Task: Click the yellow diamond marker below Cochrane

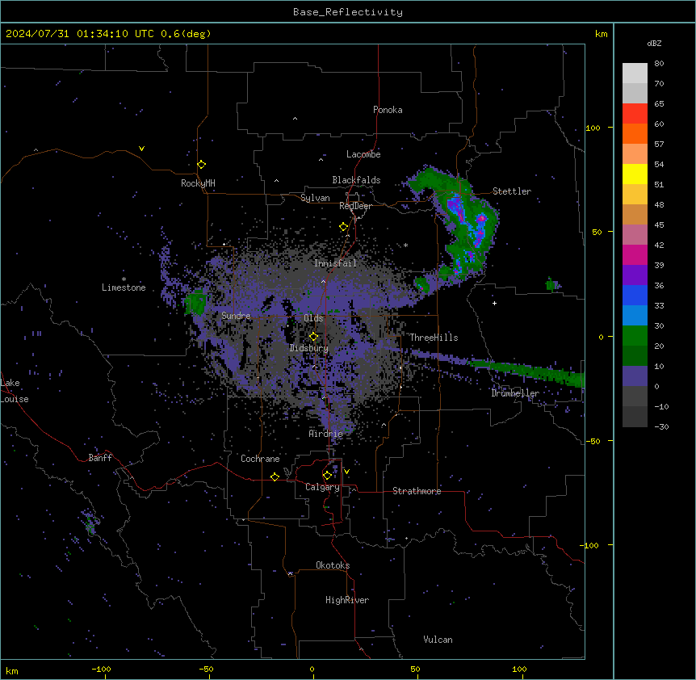Action: [x=275, y=476]
